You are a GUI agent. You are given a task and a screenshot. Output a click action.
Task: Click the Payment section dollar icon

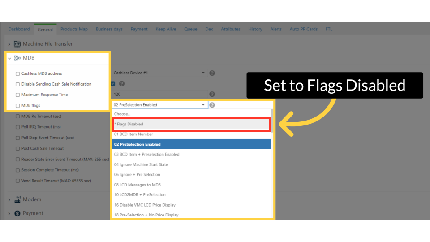(18, 213)
